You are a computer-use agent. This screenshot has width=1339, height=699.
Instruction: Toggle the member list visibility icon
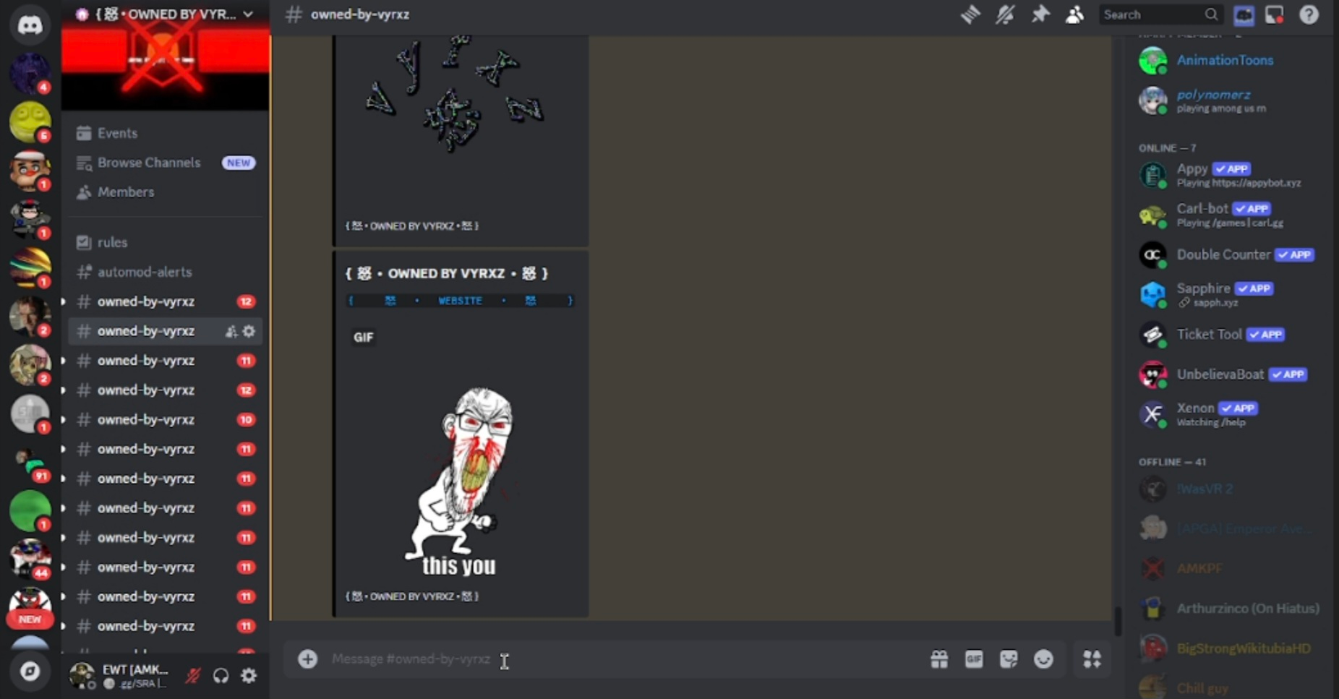pyautogui.click(x=1074, y=14)
